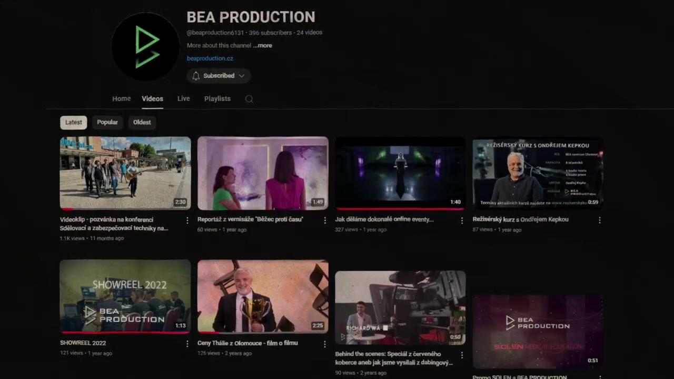The height and width of the screenshot is (379, 674).
Task: Open options menu for Reportáž z vernisáže video
Action: point(325,221)
